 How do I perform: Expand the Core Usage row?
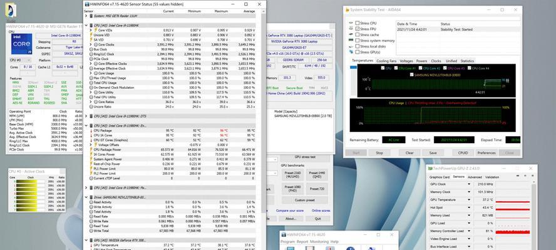click(x=91, y=73)
